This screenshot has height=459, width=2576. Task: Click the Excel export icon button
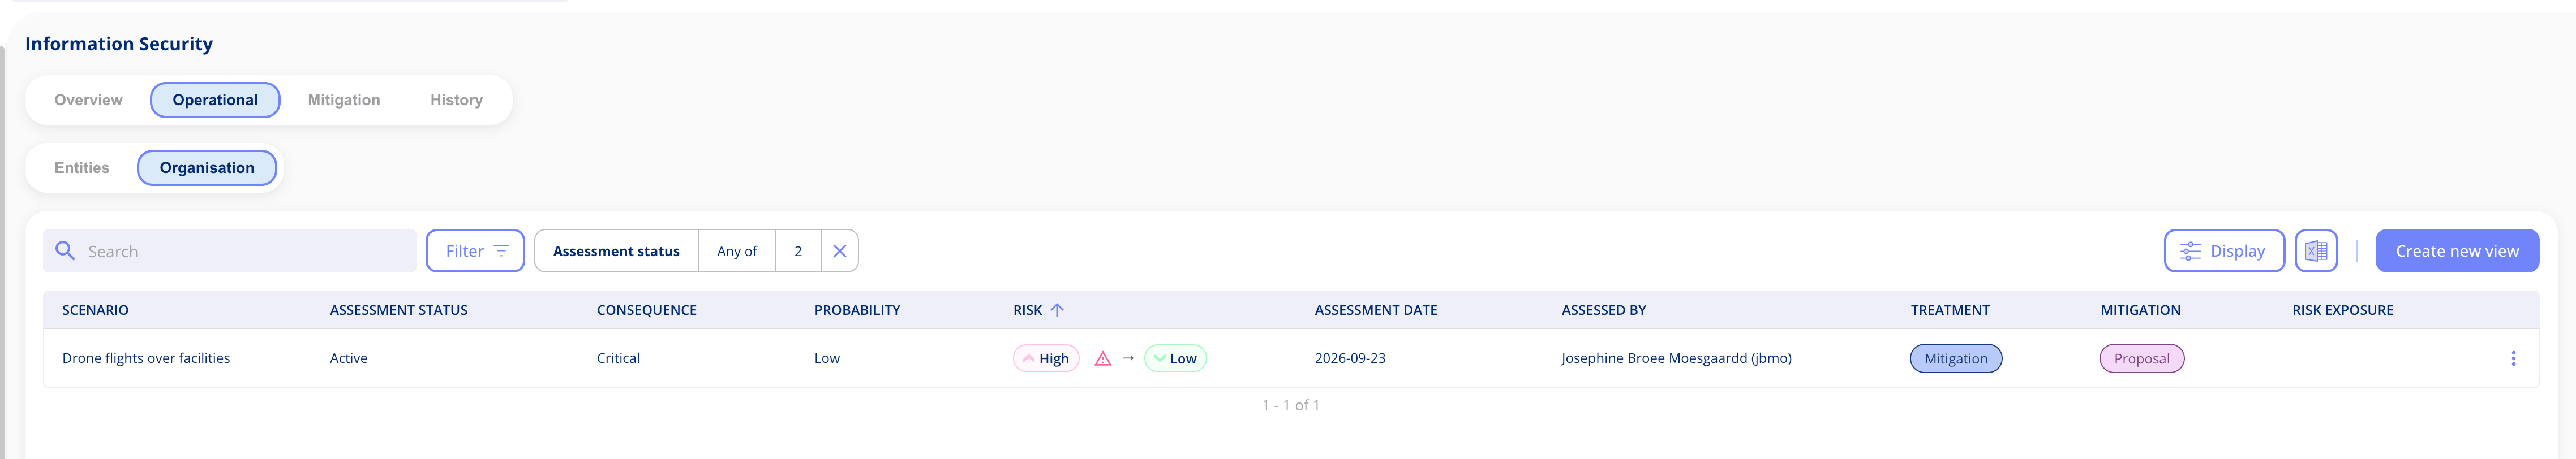pos(2315,250)
